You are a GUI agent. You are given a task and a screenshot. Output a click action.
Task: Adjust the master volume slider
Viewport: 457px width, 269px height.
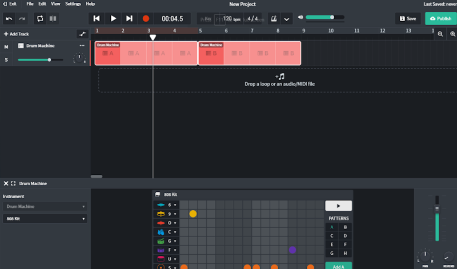[x=331, y=17]
